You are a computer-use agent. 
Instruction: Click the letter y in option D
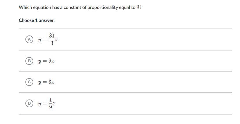pyautogui.click(x=40, y=104)
